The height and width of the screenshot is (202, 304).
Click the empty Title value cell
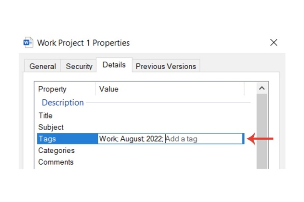pyautogui.click(x=170, y=116)
